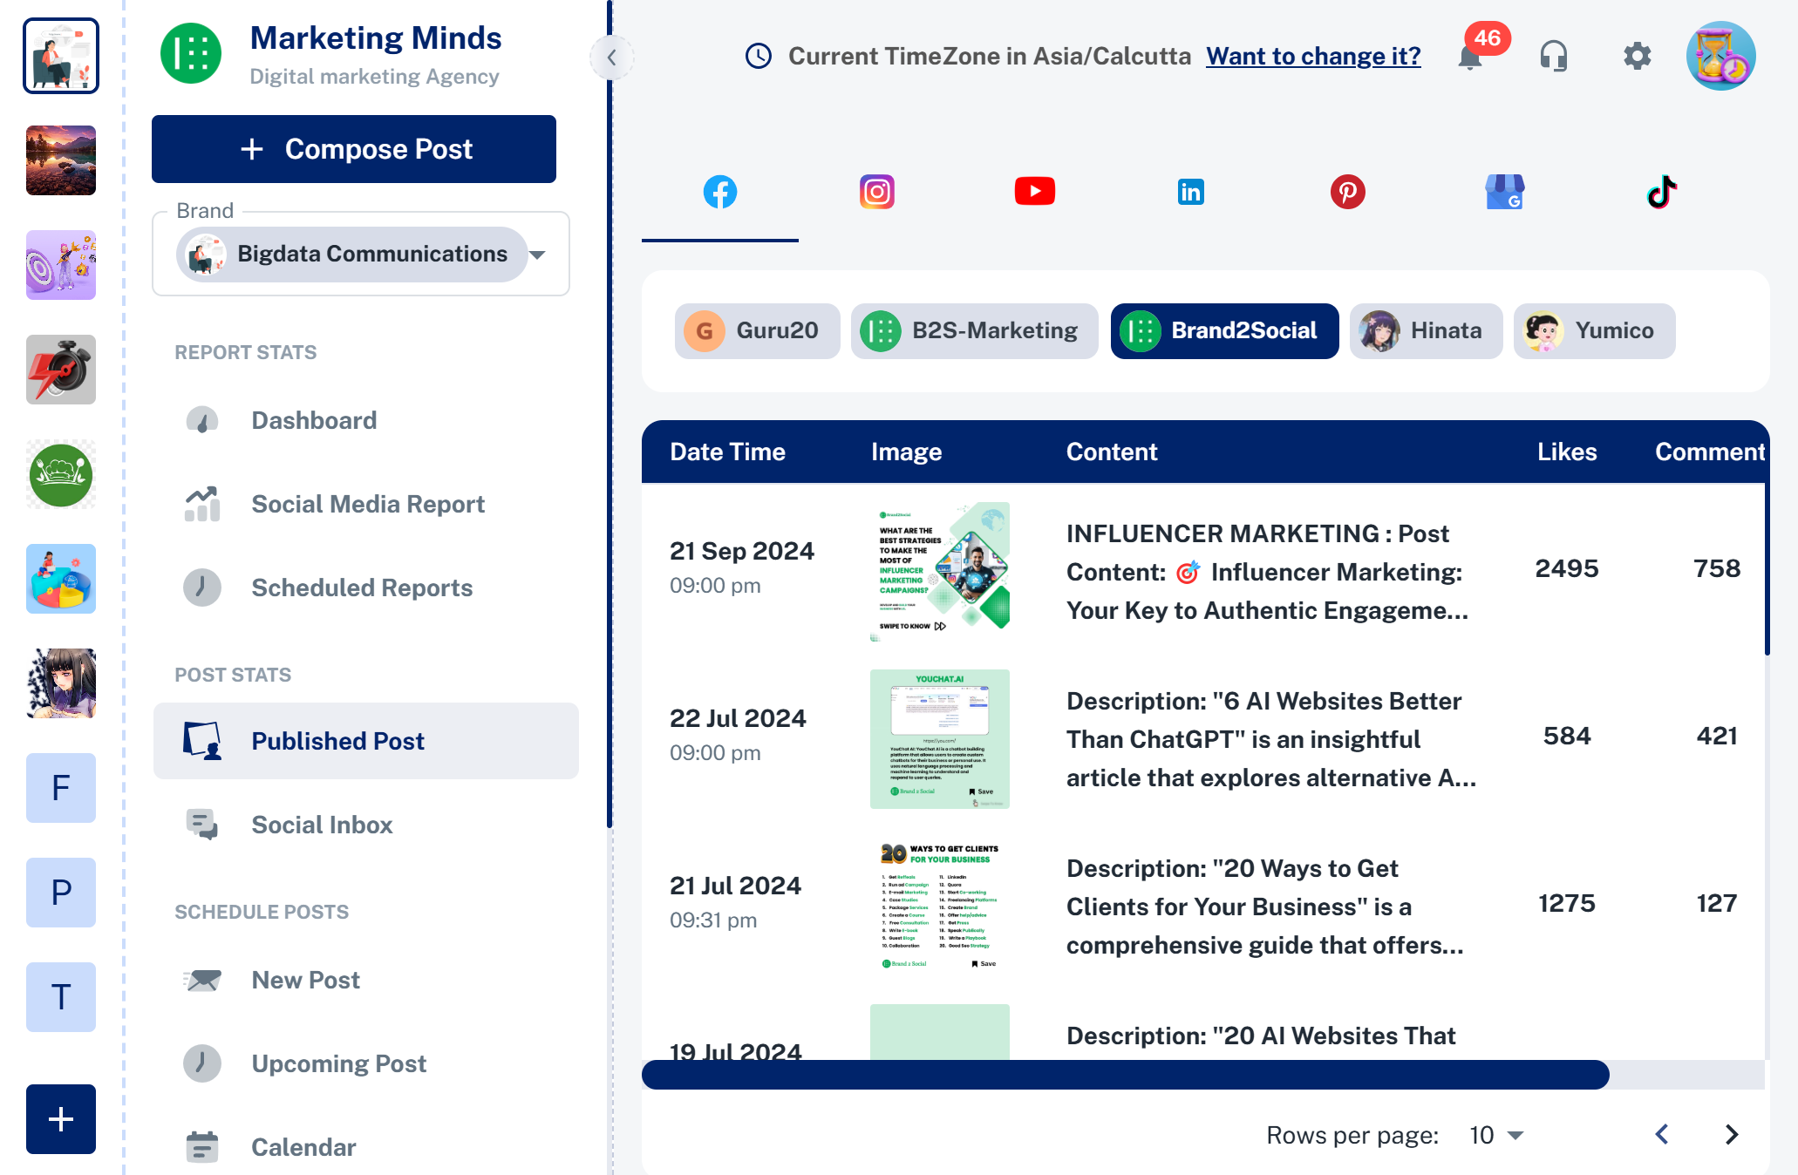Select the LinkedIn platform icon
The width and height of the screenshot is (1798, 1175).
point(1190,192)
